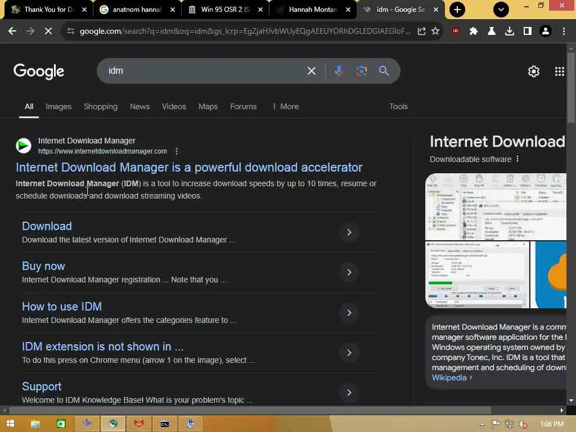Open the extensions puzzle menu
576x432 pixels.
(474, 31)
